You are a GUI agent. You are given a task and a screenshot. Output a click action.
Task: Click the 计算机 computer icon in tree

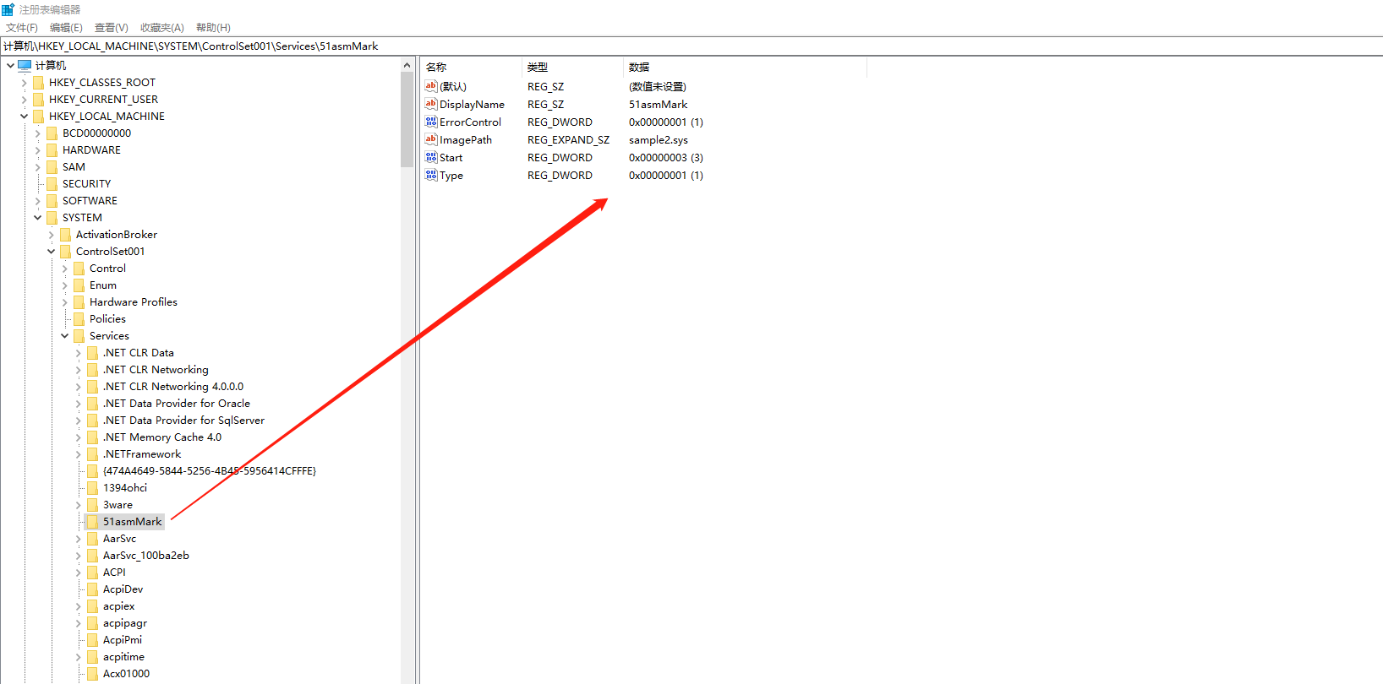(25, 65)
